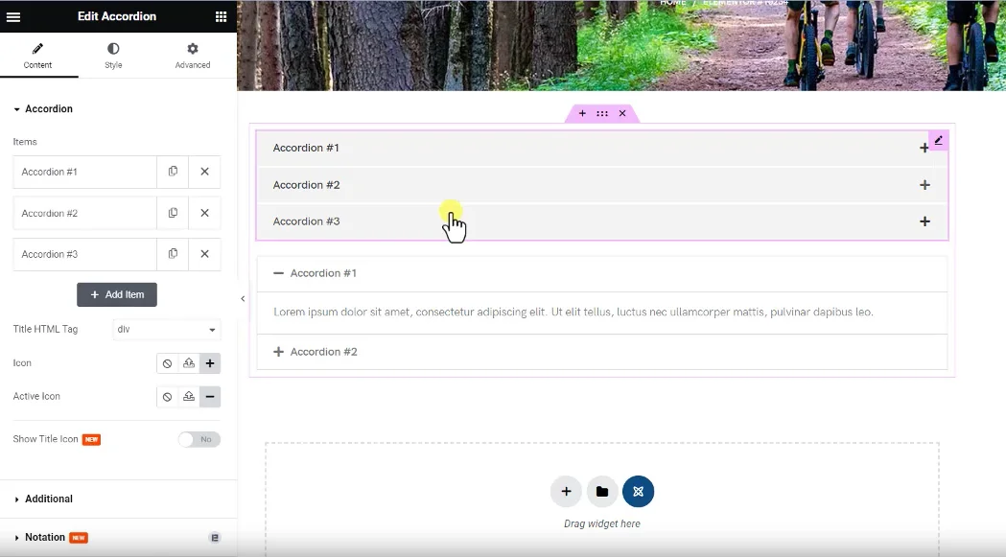
Task: Delete section using handle X icon
Action: 622,113
